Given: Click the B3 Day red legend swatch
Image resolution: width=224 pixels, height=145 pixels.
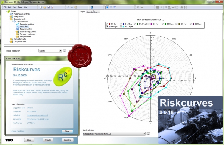Looking at the screenshot, I should 109,24.
